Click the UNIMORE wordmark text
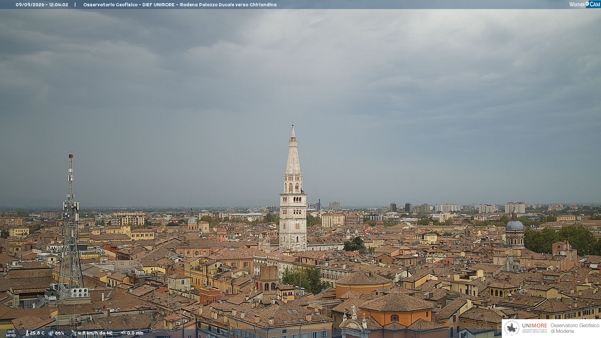This screenshot has width=601, height=338. (x=534, y=325)
